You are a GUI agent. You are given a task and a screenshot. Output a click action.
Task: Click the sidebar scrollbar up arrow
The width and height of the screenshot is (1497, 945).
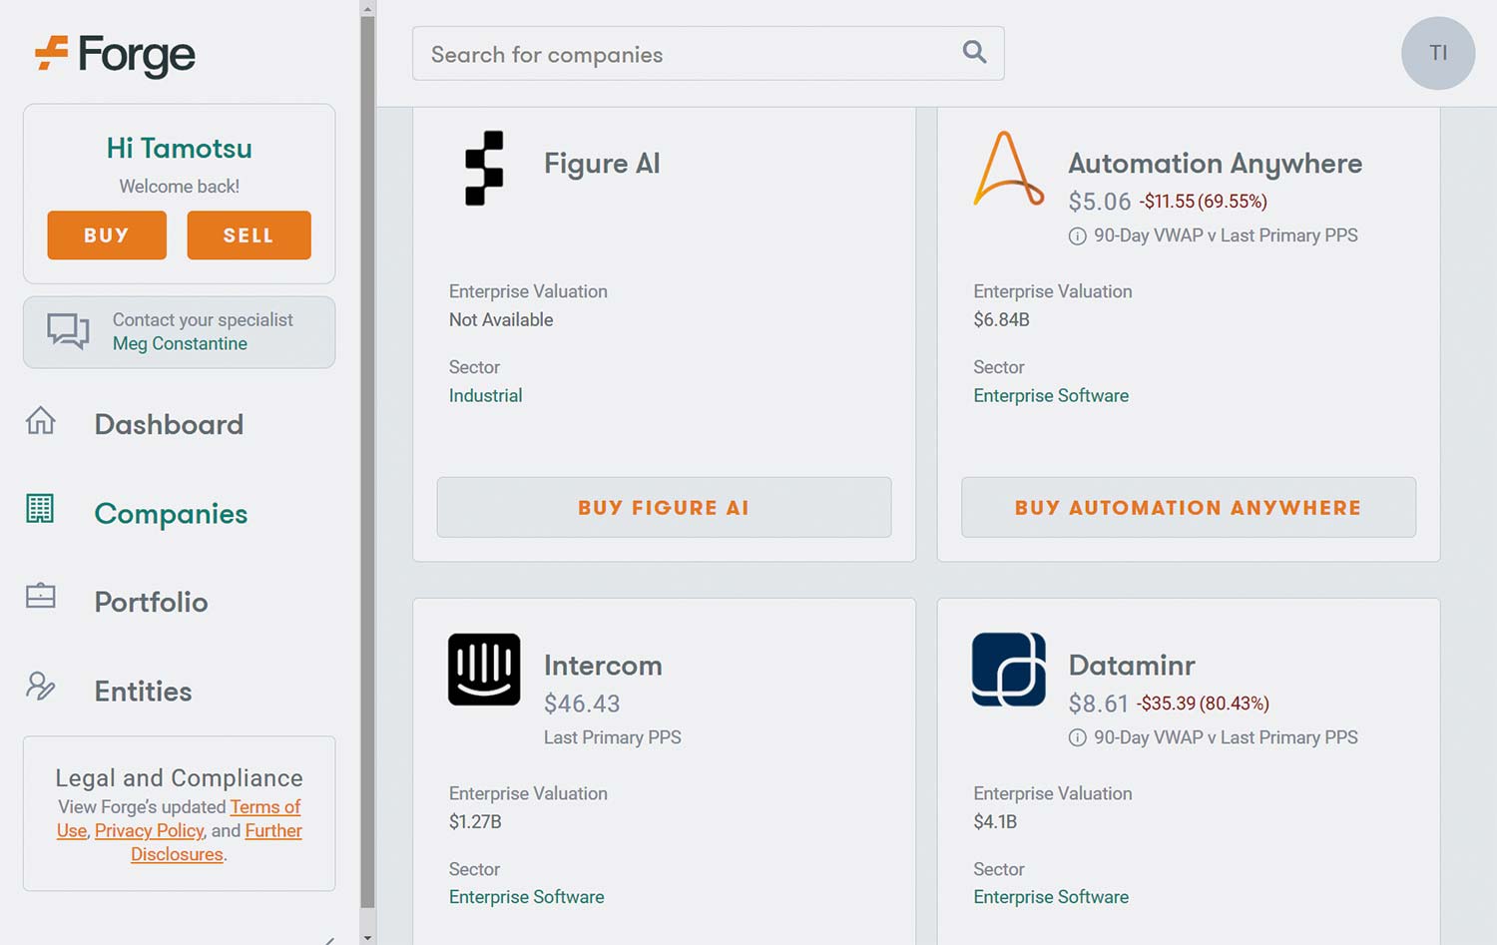pos(367,8)
